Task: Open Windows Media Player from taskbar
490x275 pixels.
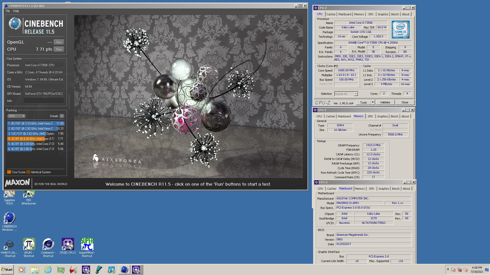Action: [x=22, y=270]
